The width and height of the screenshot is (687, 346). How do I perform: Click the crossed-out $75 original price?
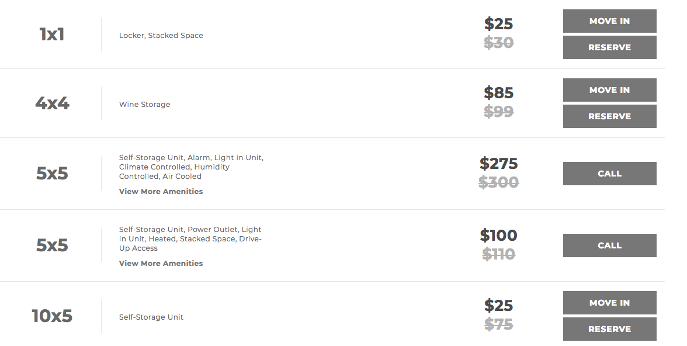498,324
